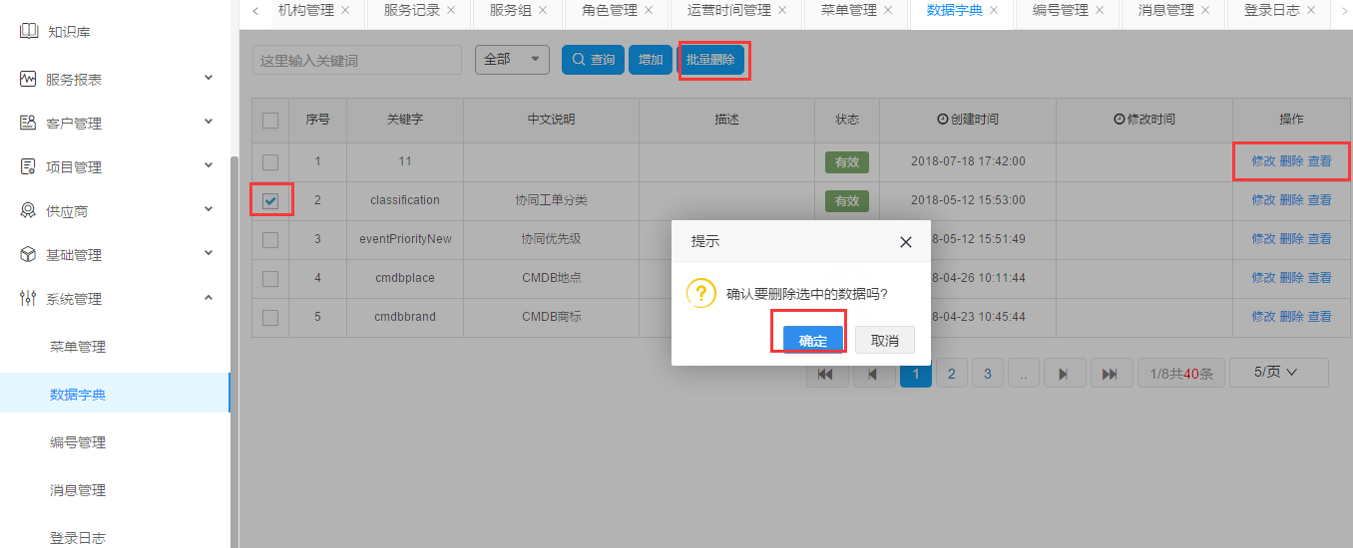Screen dimensions: 1353x548
Task: Click the service report chart icon
Action: point(28,79)
